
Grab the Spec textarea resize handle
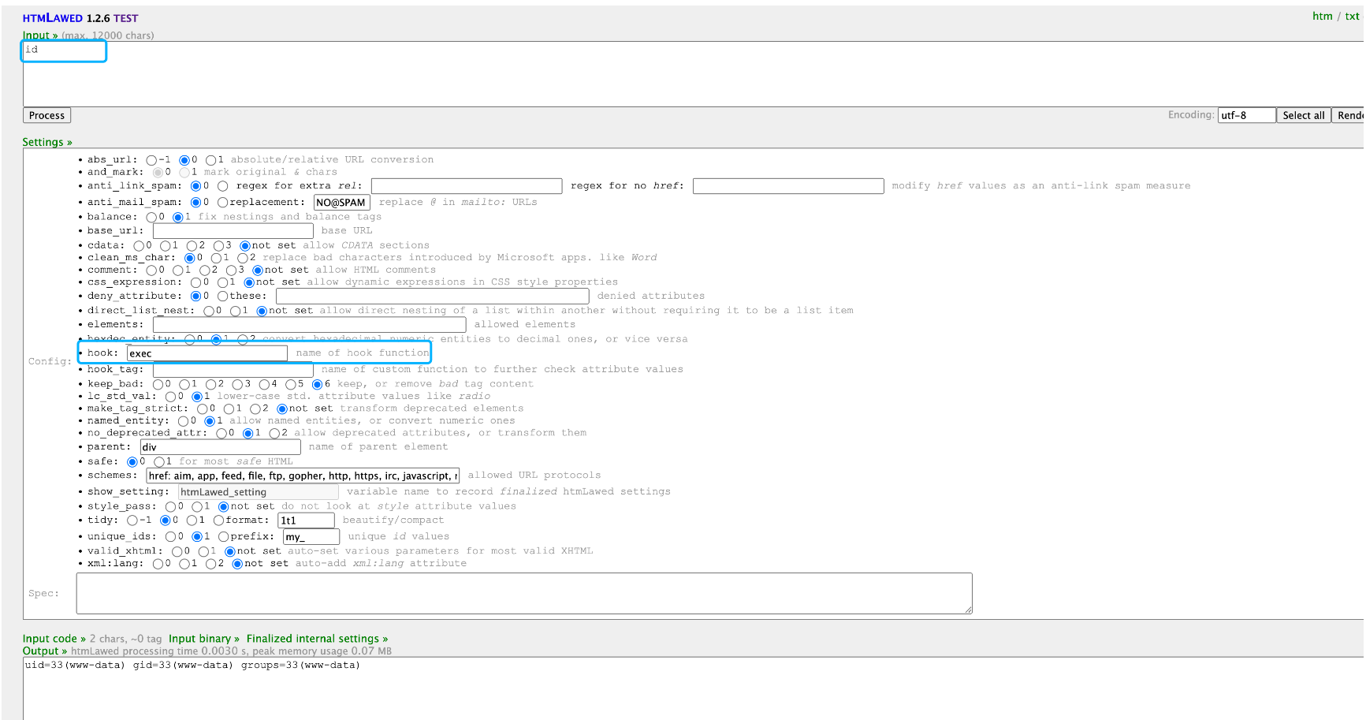click(968, 610)
